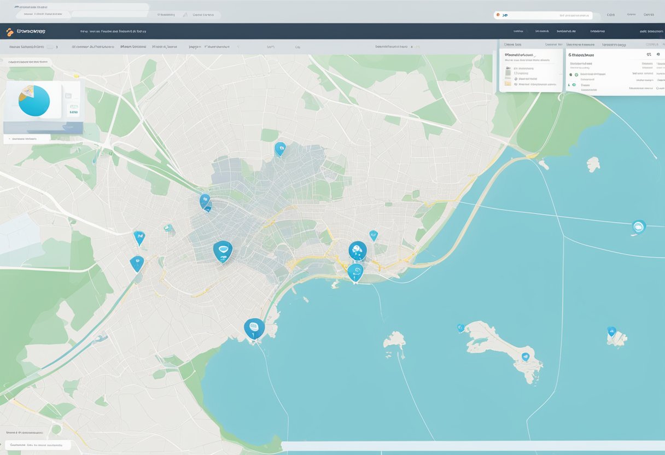
Task: Click the triangle icon in the top tab strip
Action: coord(185,15)
